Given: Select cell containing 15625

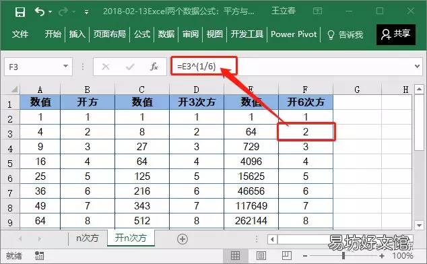Looking at the screenshot, I should [x=251, y=176].
